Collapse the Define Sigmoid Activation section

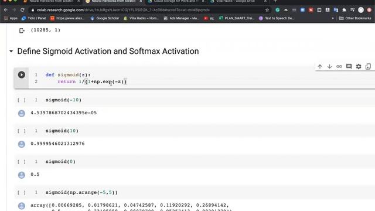point(11,51)
